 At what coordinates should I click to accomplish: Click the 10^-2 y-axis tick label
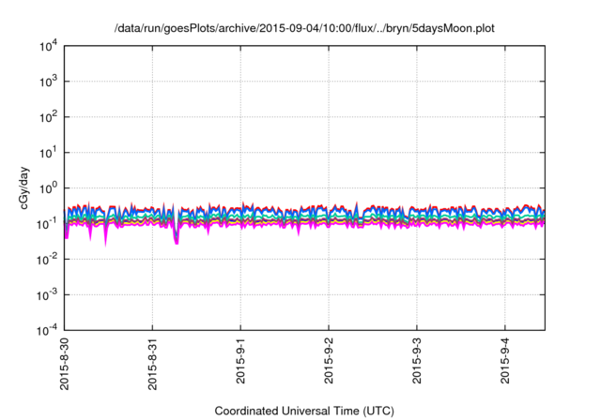47,260
